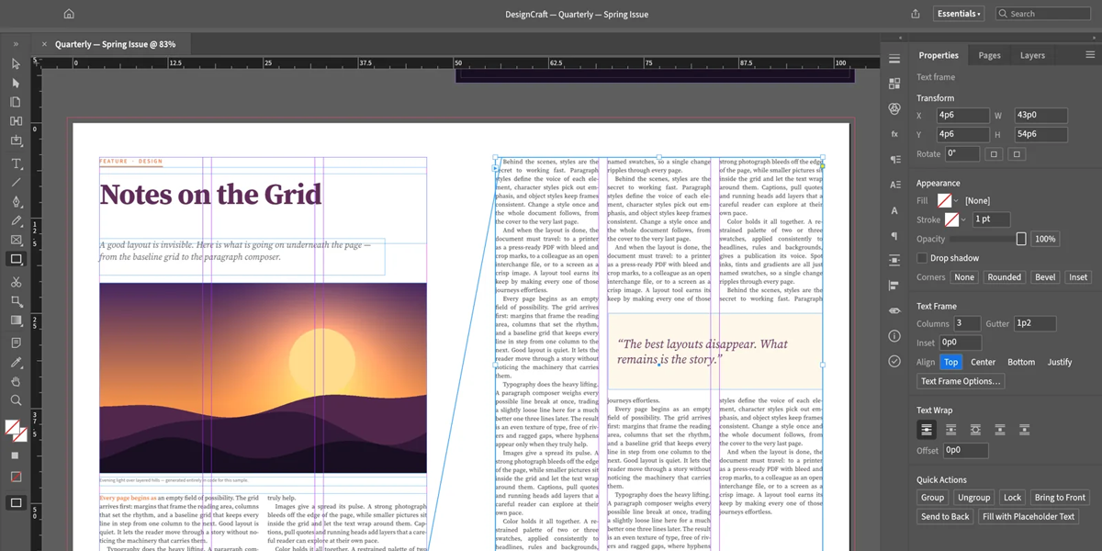The height and width of the screenshot is (551, 1102).
Task: Enable the Drop shadow checkbox
Action: pyautogui.click(x=921, y=258)
